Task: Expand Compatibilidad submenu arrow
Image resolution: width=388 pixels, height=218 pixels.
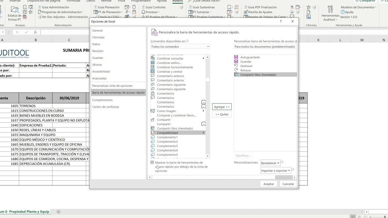Action: click(203, 133)
